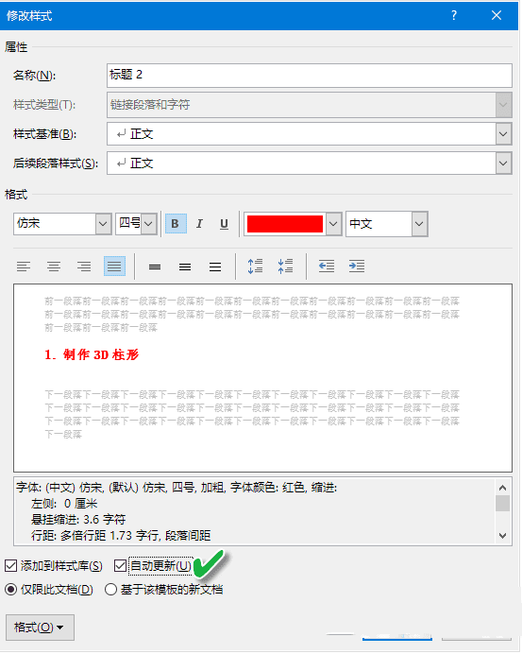Toggle the Italic formatting button
Image resolution: width=522 pixels, height=654 pixels.
(199, 224)
